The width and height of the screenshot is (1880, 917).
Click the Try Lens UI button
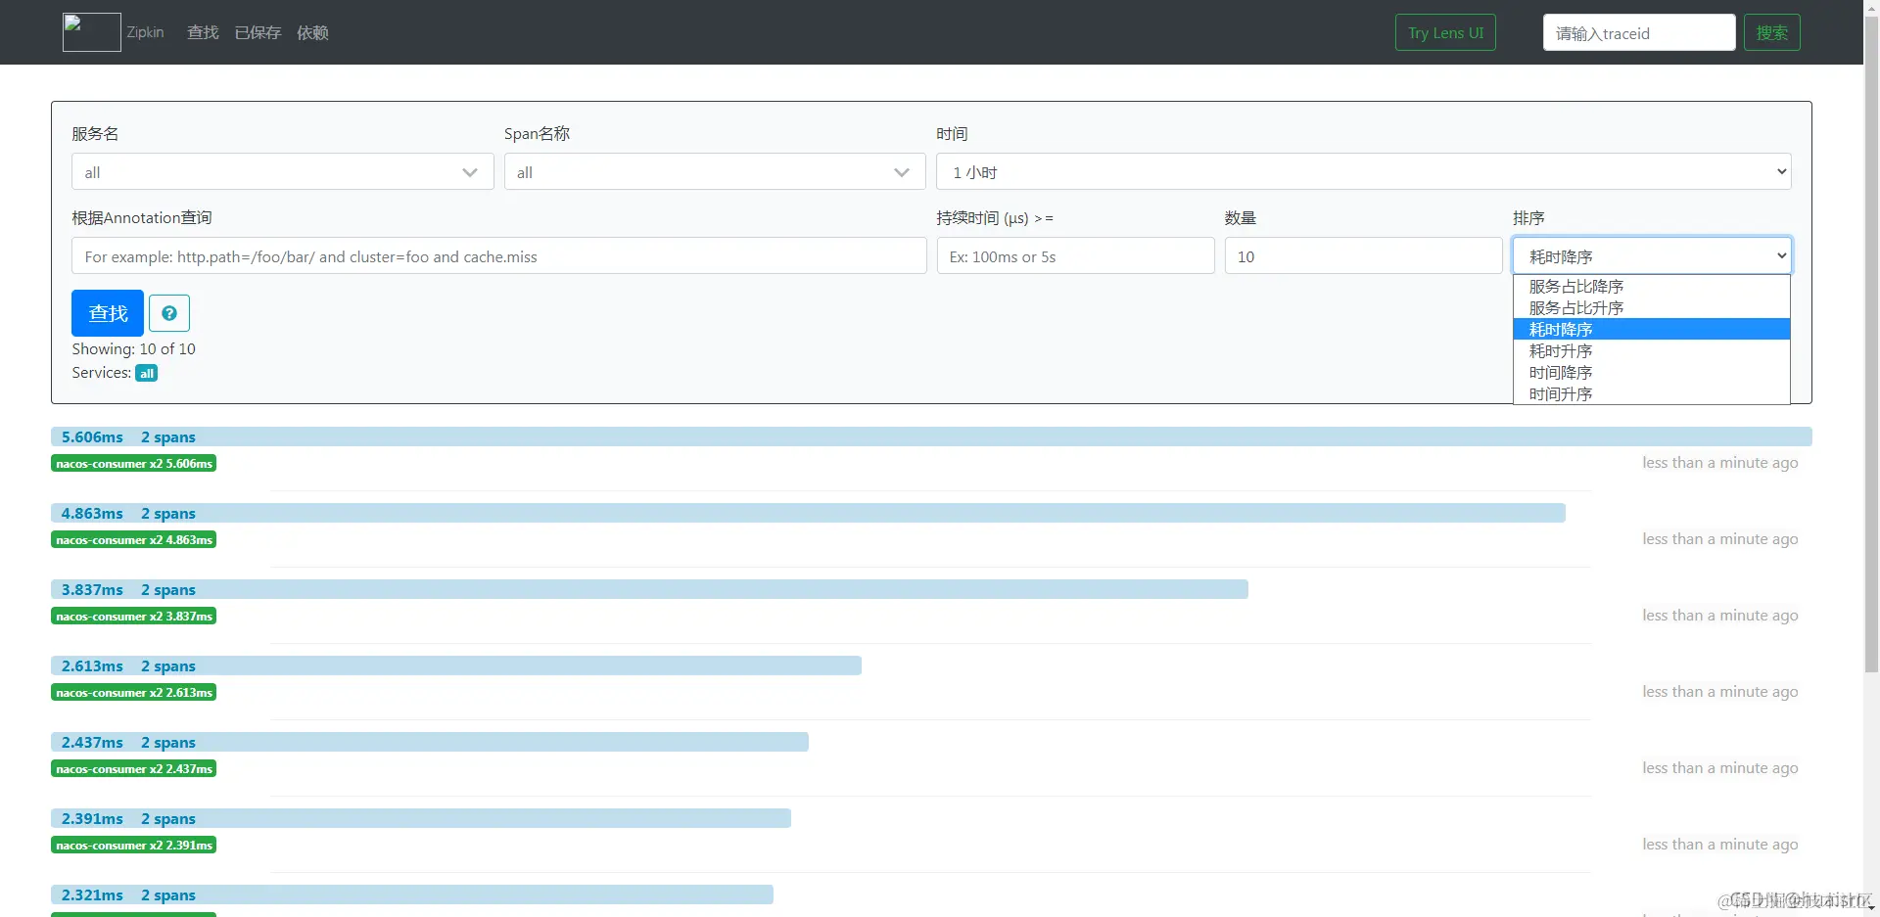click(1445, 32)
